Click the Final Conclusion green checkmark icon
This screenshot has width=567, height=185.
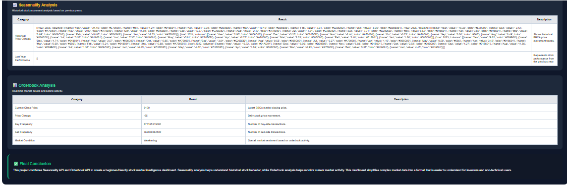click(15, 164)
